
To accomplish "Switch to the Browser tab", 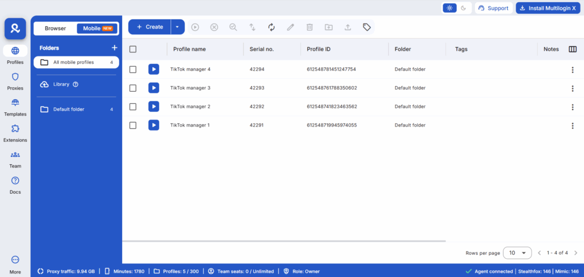I will [55, 28].
